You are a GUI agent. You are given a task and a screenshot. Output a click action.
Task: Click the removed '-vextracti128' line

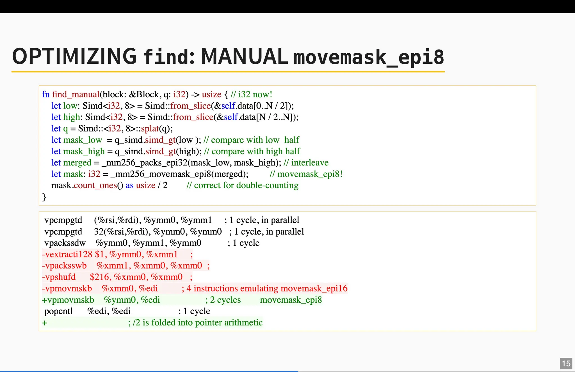(67, 254)
